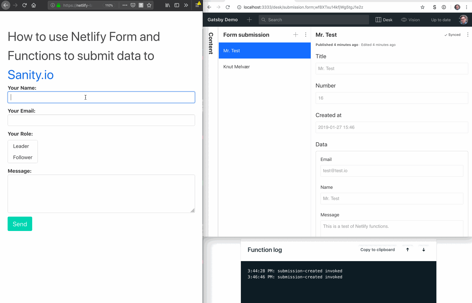Expand the collapsed Content pane
Screen dimensions: 472x303
(211, 43)
